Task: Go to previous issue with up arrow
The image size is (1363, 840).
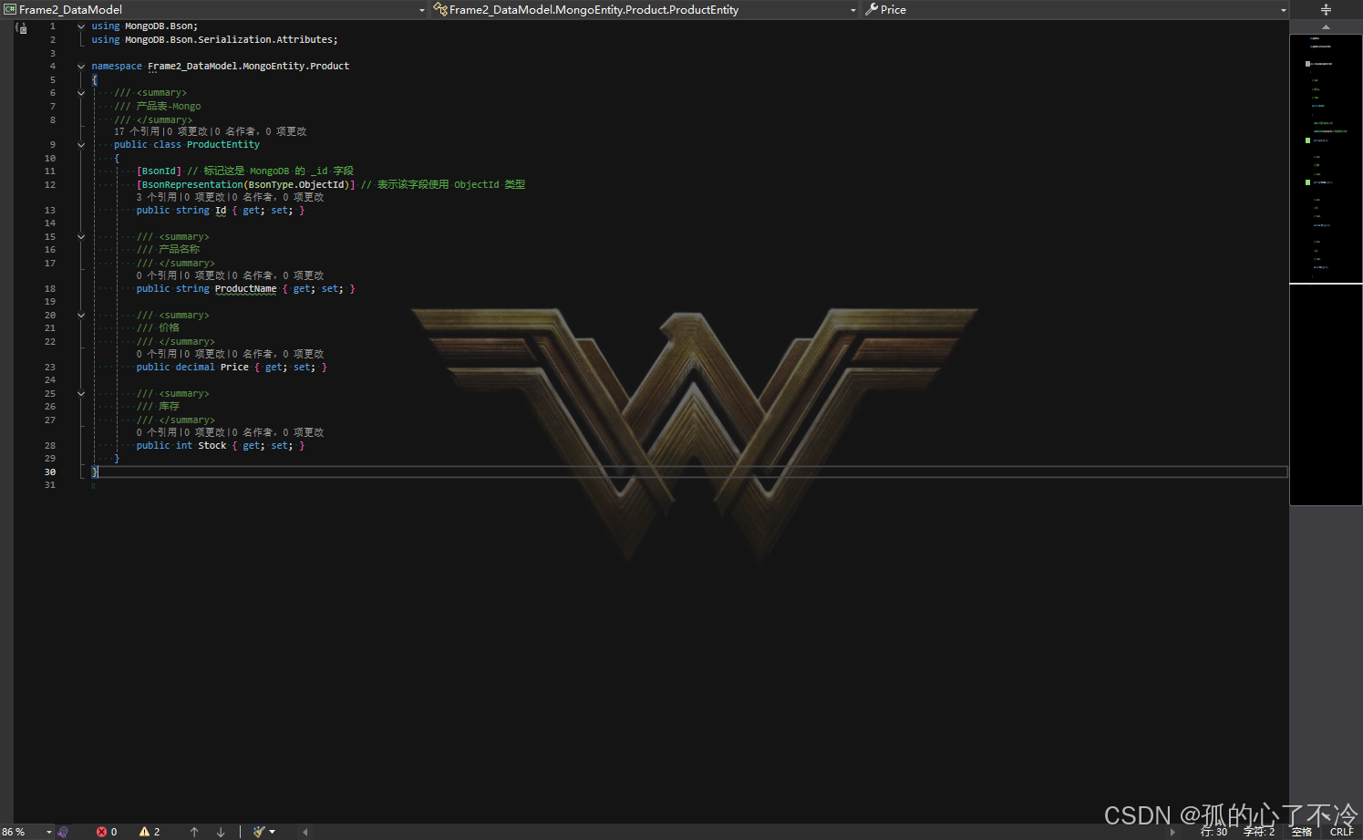Action: (x=194, y=832)
